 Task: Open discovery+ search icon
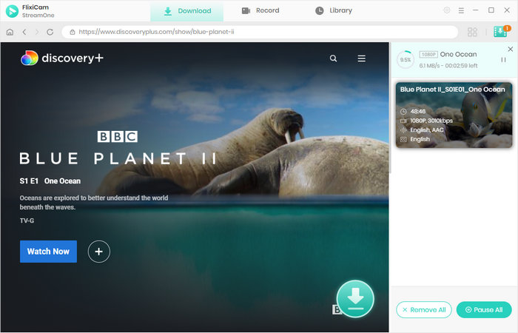point(333,58)
